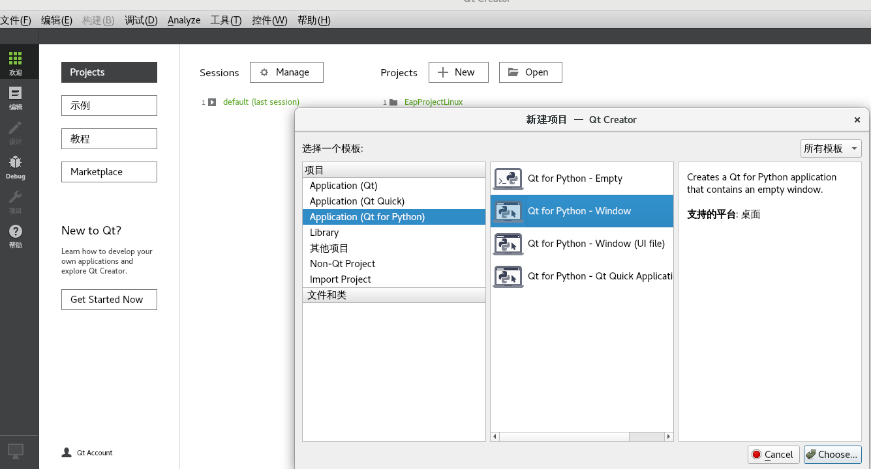Confirm template with the Choose button

tap(833, 454)
